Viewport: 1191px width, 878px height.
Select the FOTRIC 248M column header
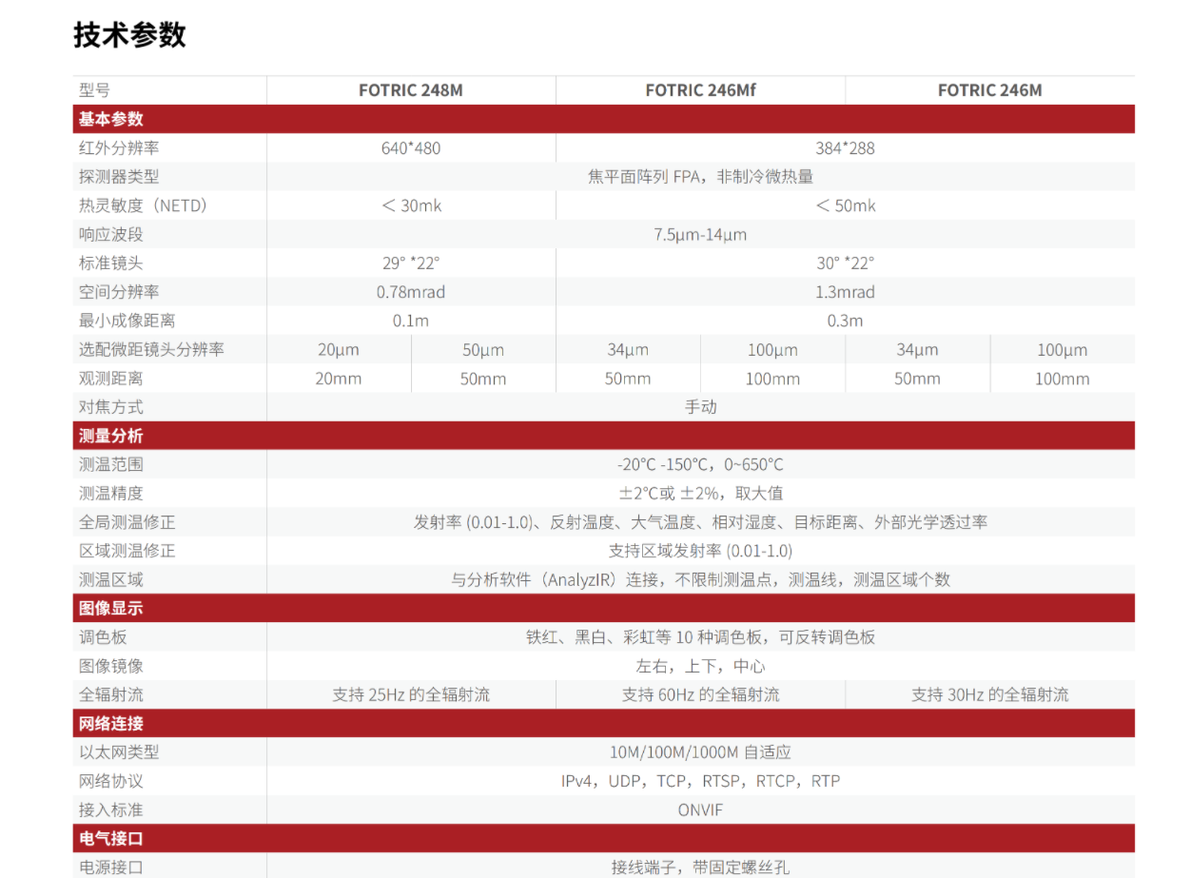(411, 90)
